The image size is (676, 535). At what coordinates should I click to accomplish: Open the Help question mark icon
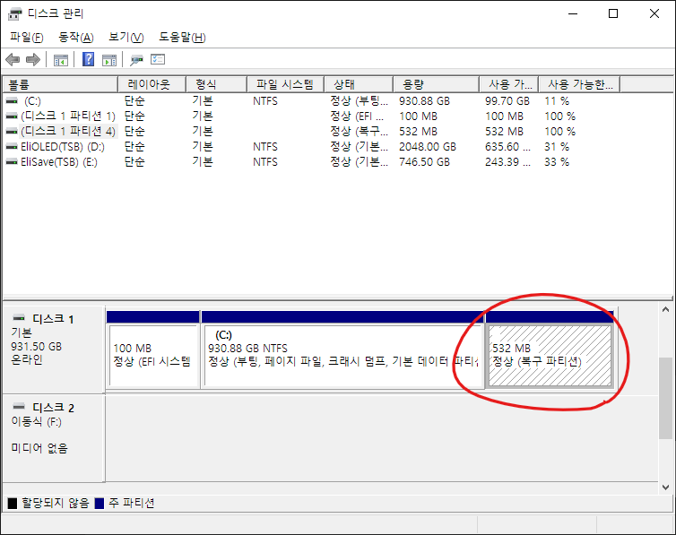pyautogui.click(x=89, y=59)
